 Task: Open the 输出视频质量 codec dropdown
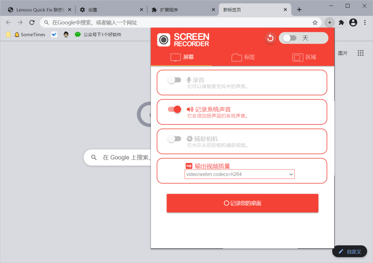coord(239,174)
